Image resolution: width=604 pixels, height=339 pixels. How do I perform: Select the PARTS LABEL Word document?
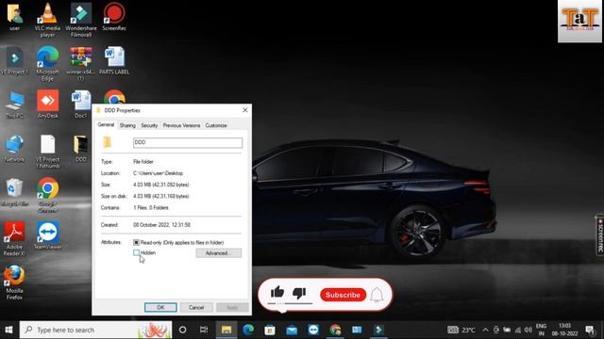pos(114,60)
